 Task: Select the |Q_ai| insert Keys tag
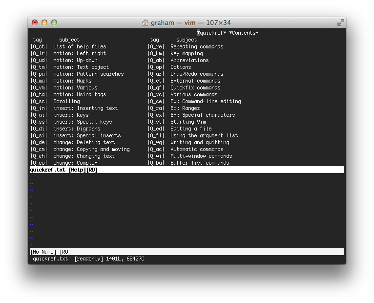point(39,115)
